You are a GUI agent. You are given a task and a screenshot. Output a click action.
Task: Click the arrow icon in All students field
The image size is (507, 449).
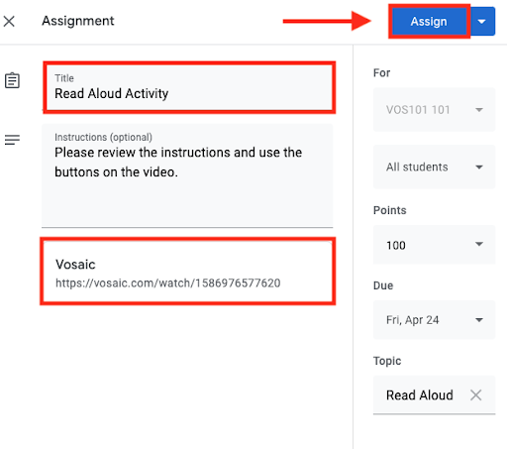[479, 168]
